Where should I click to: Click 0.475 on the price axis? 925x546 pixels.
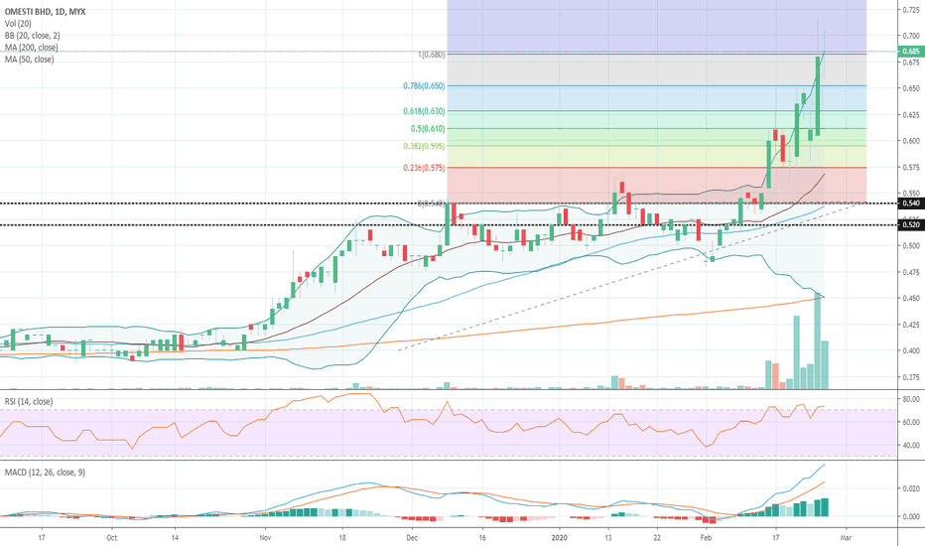[911, 272]
